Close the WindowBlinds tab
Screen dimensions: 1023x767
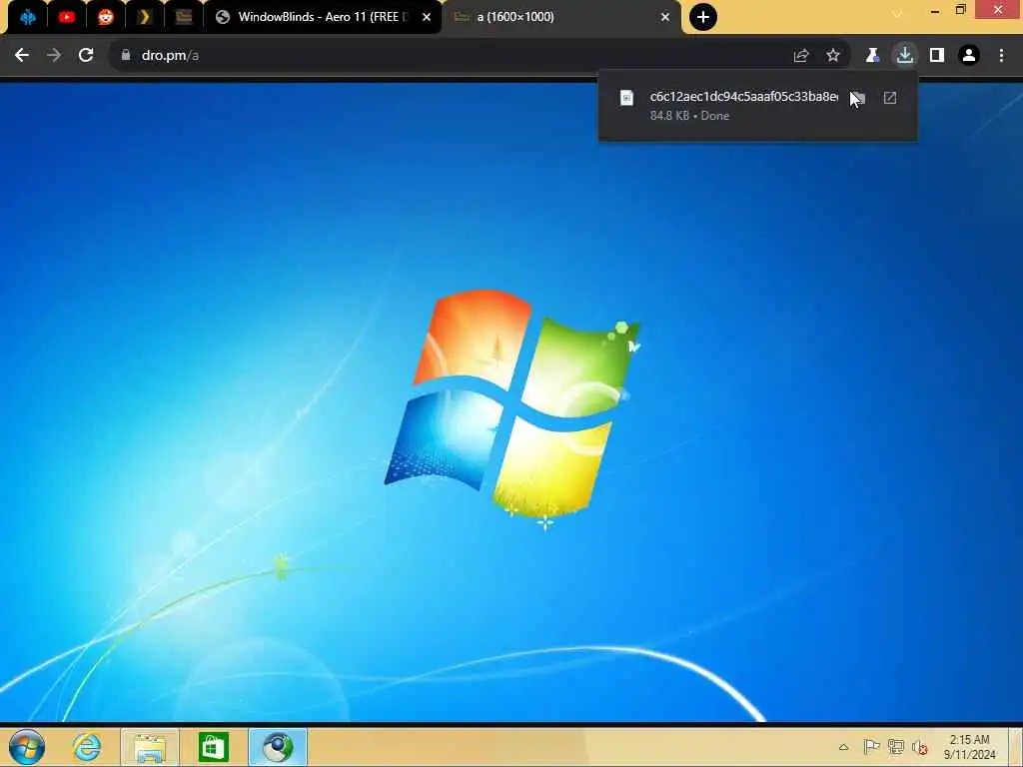click(x=427, y=17)
